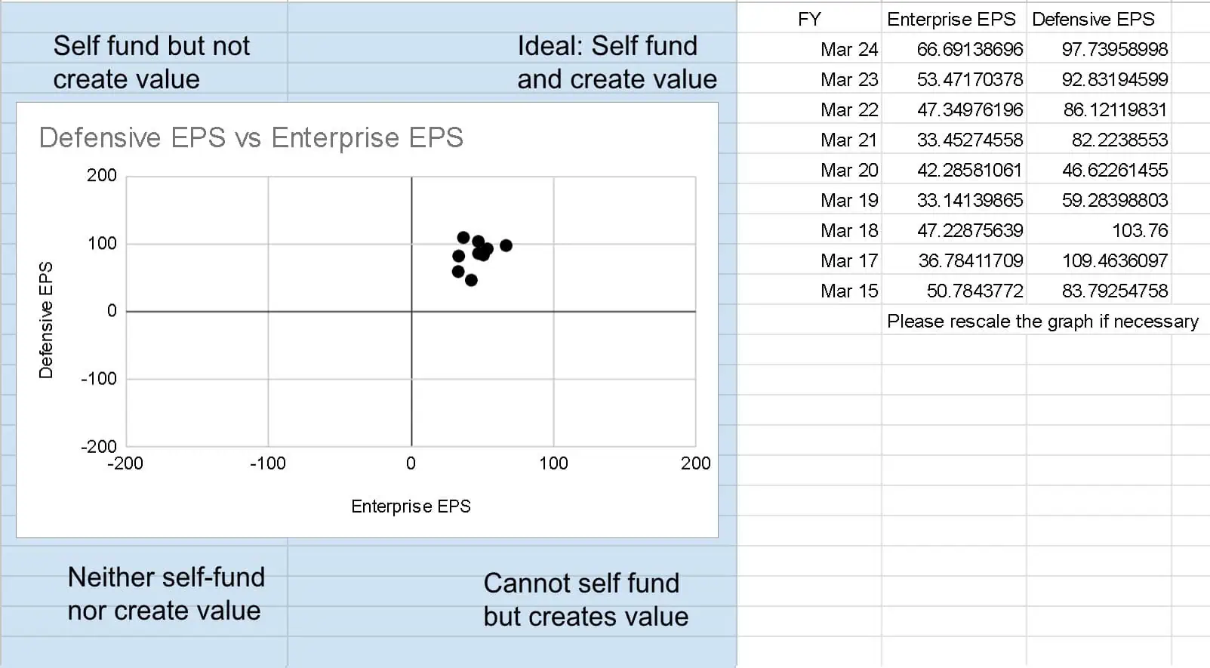Viewport: 1210px width, 668px height.
Task: Click the 'Cannot self fund but creates value' label
Action: pyautogui.click(x=586, y=600)
